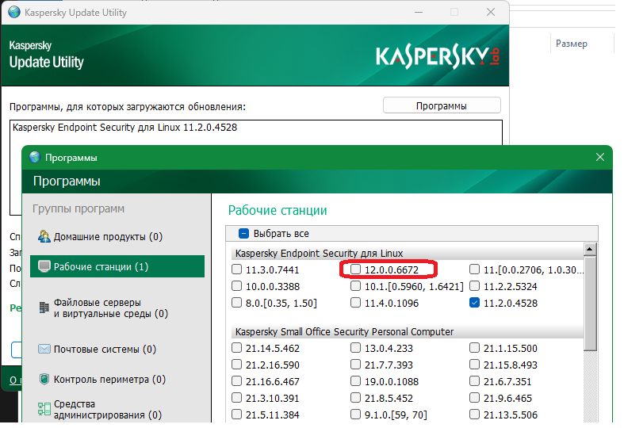This screenshot has width=624, height=428.
Task: Check version 21.7.7.393
Action: point(355,365)
